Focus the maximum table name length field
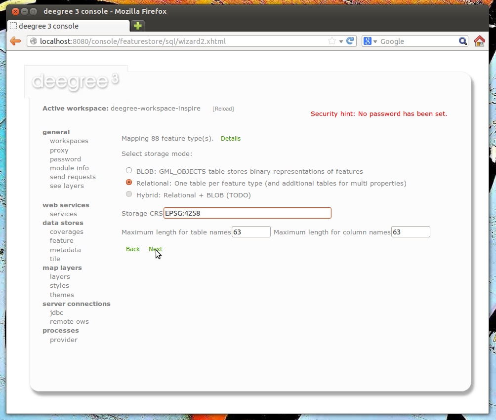The height and width of the screenshot is (420, 496). pyautogui.click(x=251, y=232)
